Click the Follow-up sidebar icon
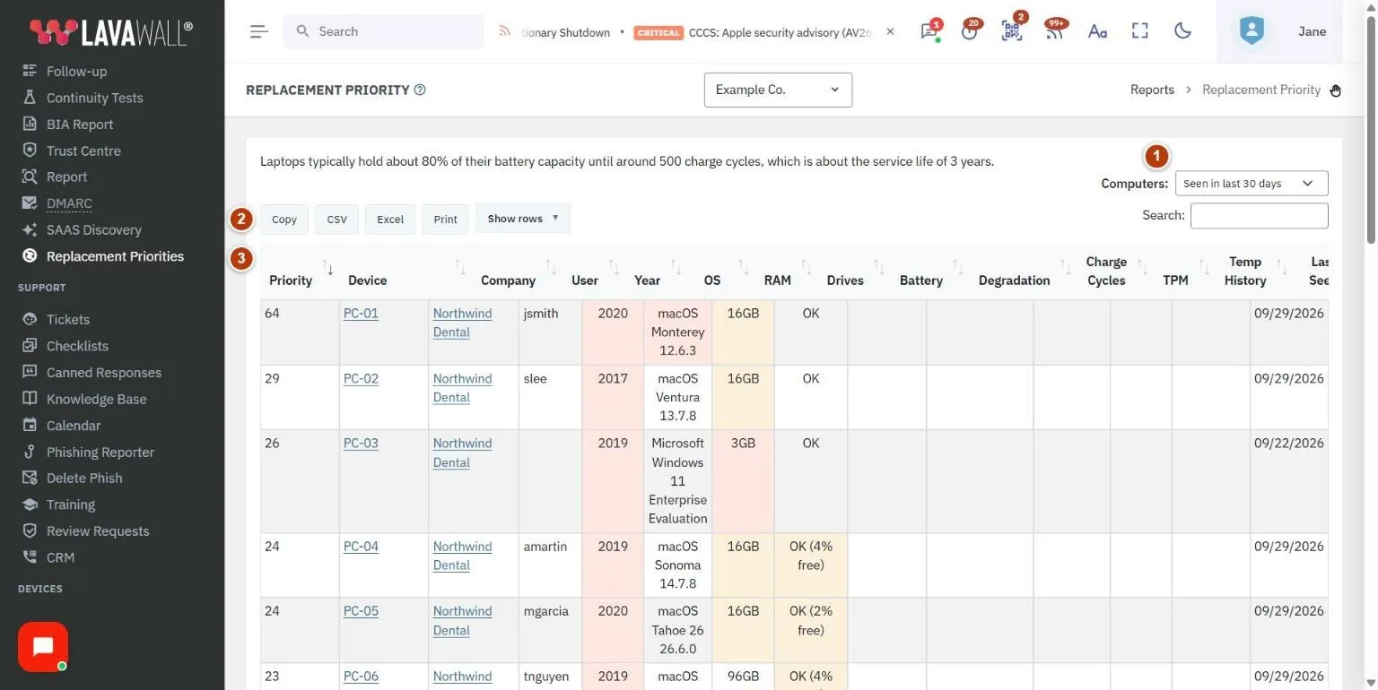Viewport: 1378px width, 690px height. coord(30,71)
